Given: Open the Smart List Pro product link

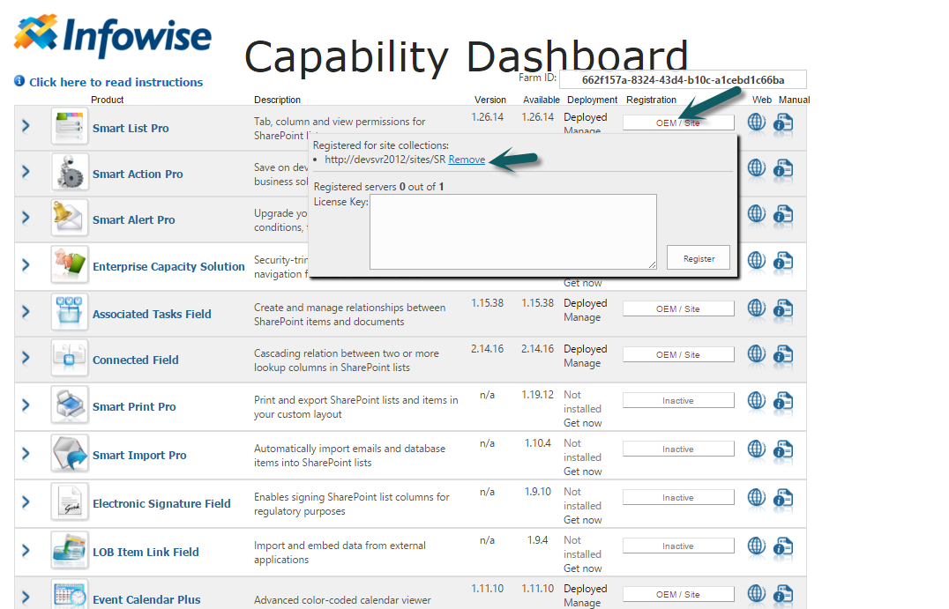Looking at the screenshot, I should [131, 128].
